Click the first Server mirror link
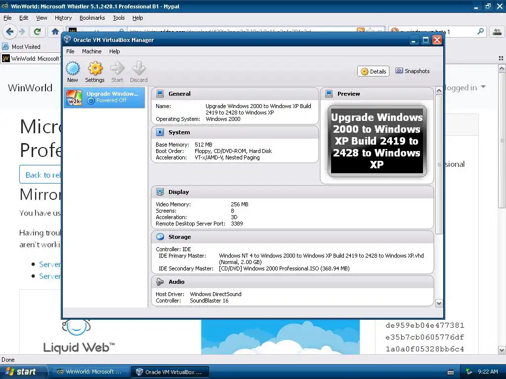Viewport: 506px width, 379px height. point(50,265)
